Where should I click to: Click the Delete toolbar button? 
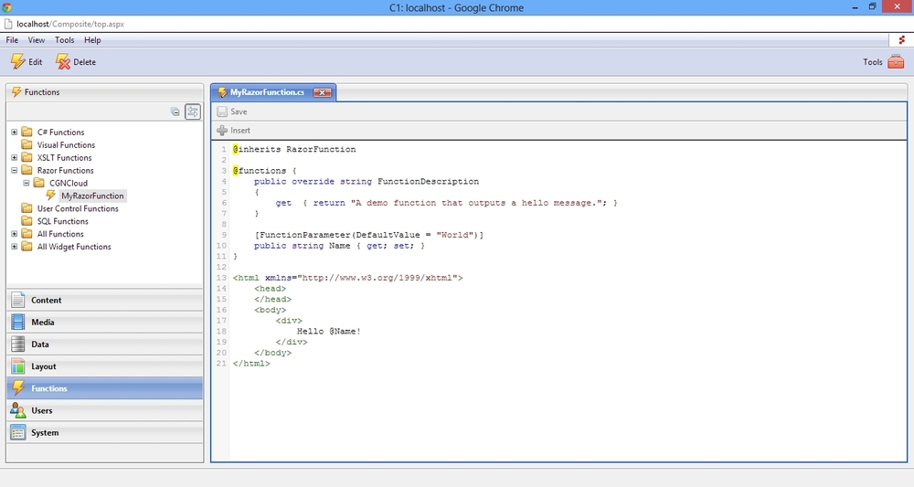[75, 62]
